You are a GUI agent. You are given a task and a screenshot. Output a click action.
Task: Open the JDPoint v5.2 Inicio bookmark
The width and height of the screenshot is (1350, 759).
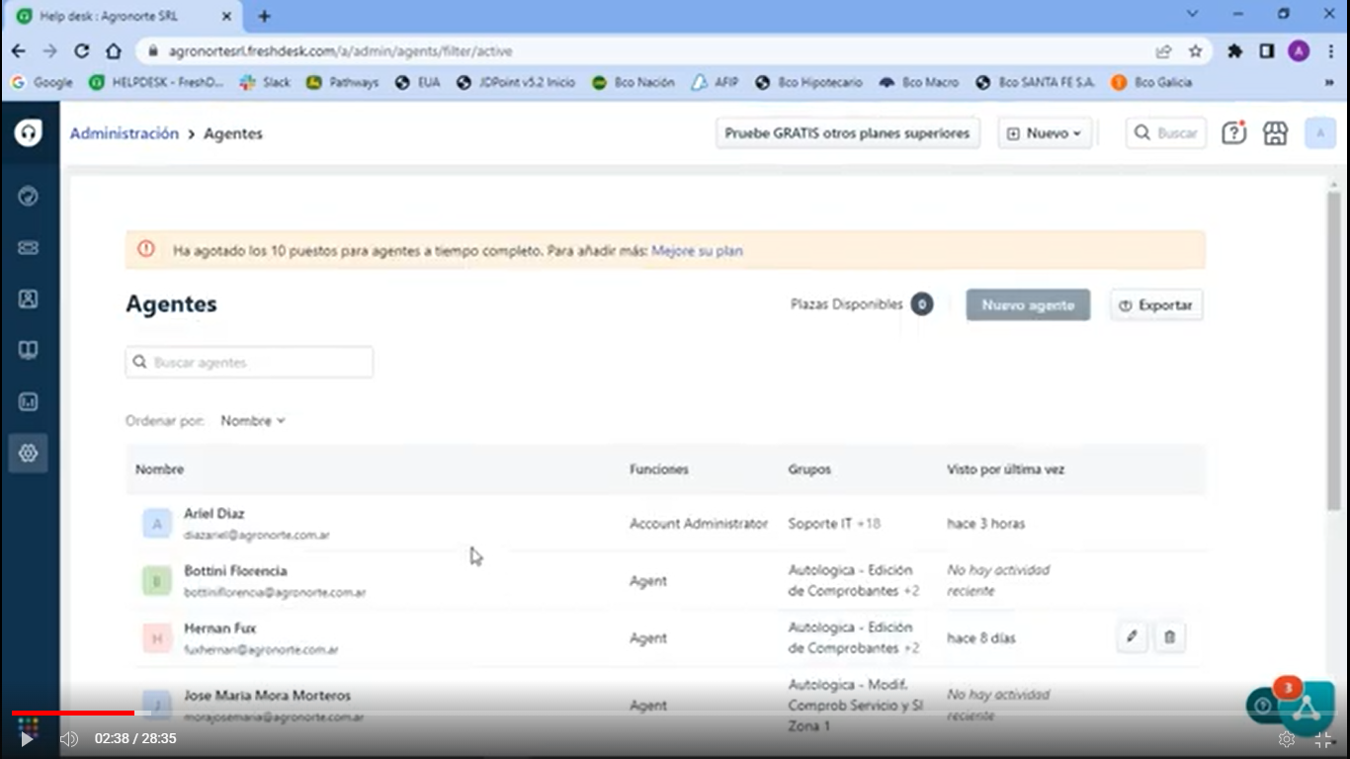(x=516, y=83)
